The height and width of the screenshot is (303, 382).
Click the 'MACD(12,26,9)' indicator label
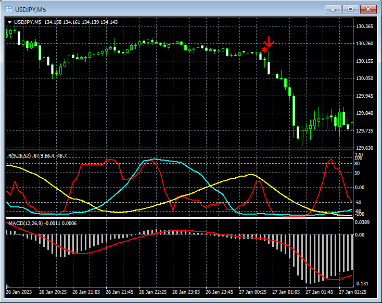tap(26, 223)
